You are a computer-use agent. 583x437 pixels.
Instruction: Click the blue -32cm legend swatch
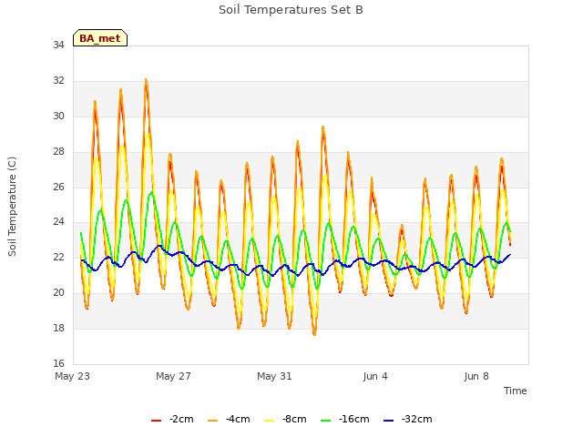coord(389,421)
